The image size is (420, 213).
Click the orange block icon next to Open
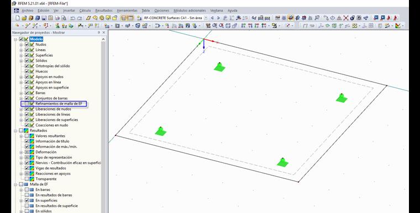[x=30, y=18]
